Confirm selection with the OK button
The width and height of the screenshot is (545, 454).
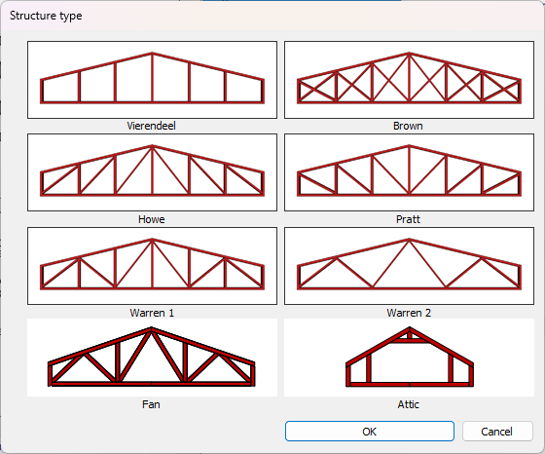pos(370,432)
